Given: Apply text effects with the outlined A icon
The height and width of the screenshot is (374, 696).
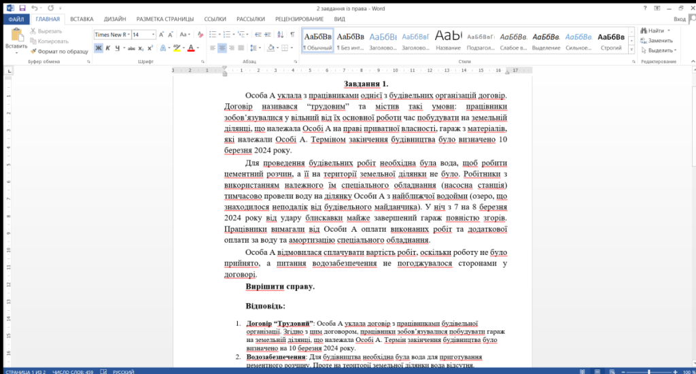Looking at the screenshot, I should 164,48.
